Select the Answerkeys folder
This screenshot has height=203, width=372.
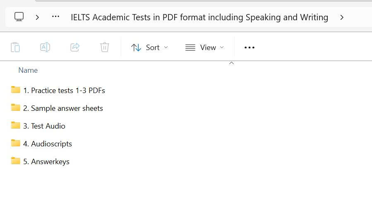point(50,162)
